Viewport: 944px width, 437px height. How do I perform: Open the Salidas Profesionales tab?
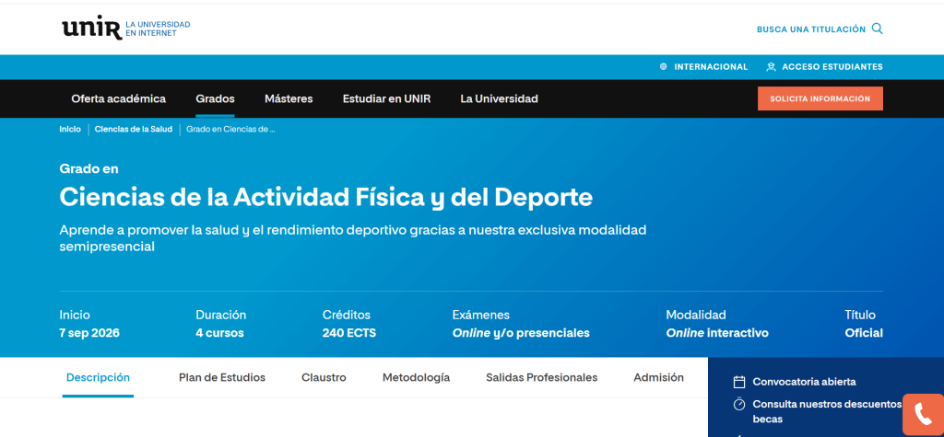coord(542,377)
